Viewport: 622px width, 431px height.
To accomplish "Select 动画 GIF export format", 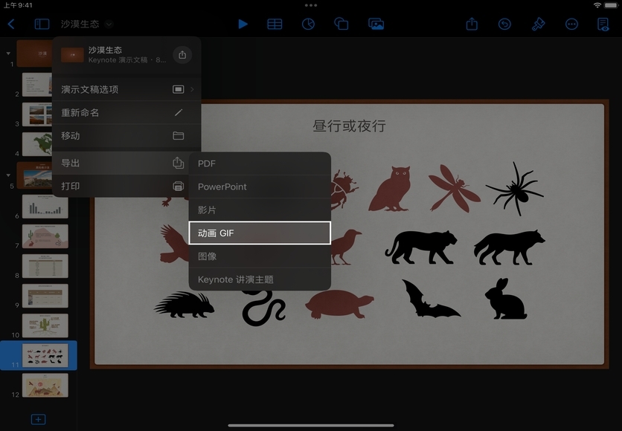I will (x=259, y=233).
